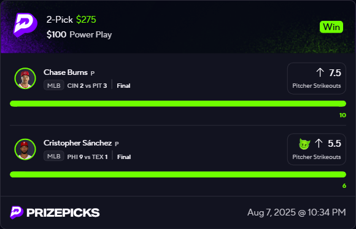Click the PHI 9 vs TEX 1 score
This screenshot has height=229, width=356.
click(x=87, y=157)
